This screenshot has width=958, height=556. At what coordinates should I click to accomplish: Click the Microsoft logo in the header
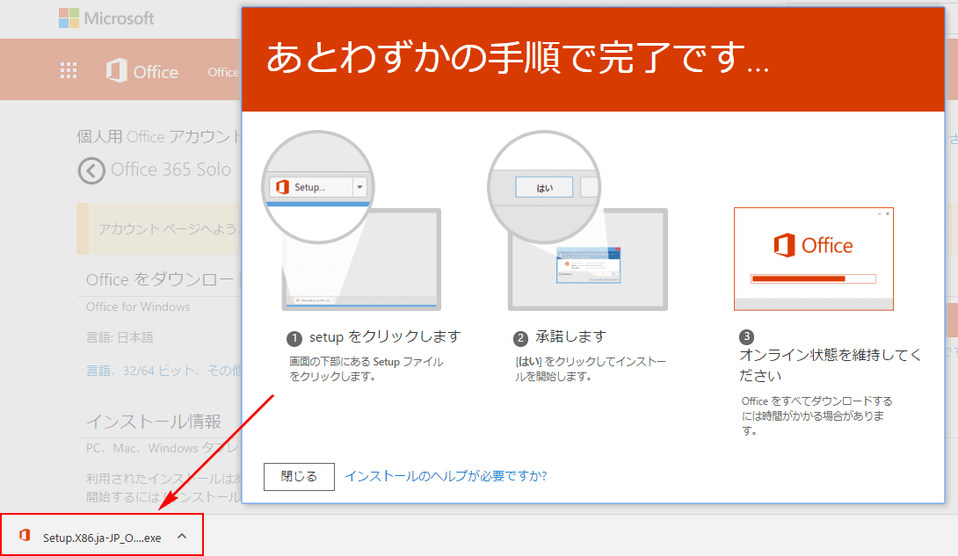click(106, 18)
